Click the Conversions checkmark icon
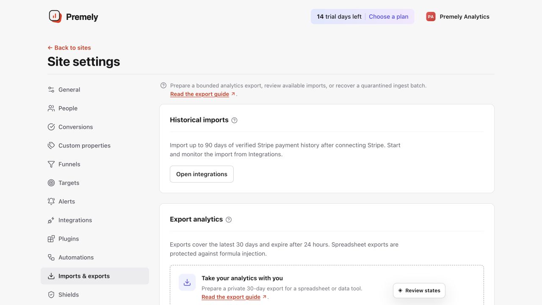Viewport: 542px width, 305px height. [x=51, y=127]
